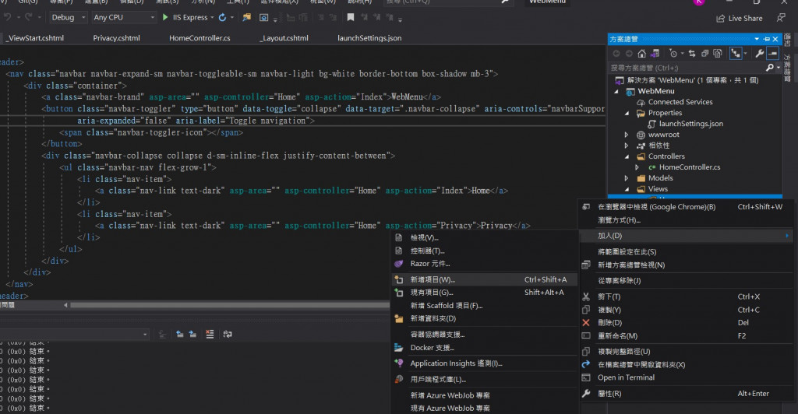798x414 pixels.
Task: Switch to the _Layout.cshtml tab
Action: click(284, 38)
